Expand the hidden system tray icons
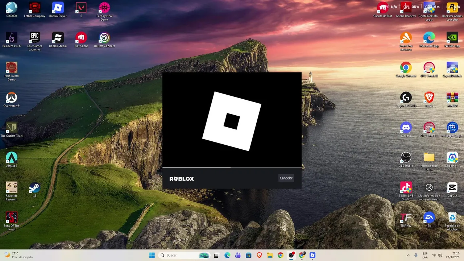Screen dimensions: 464x261 [x=408, y=255]
